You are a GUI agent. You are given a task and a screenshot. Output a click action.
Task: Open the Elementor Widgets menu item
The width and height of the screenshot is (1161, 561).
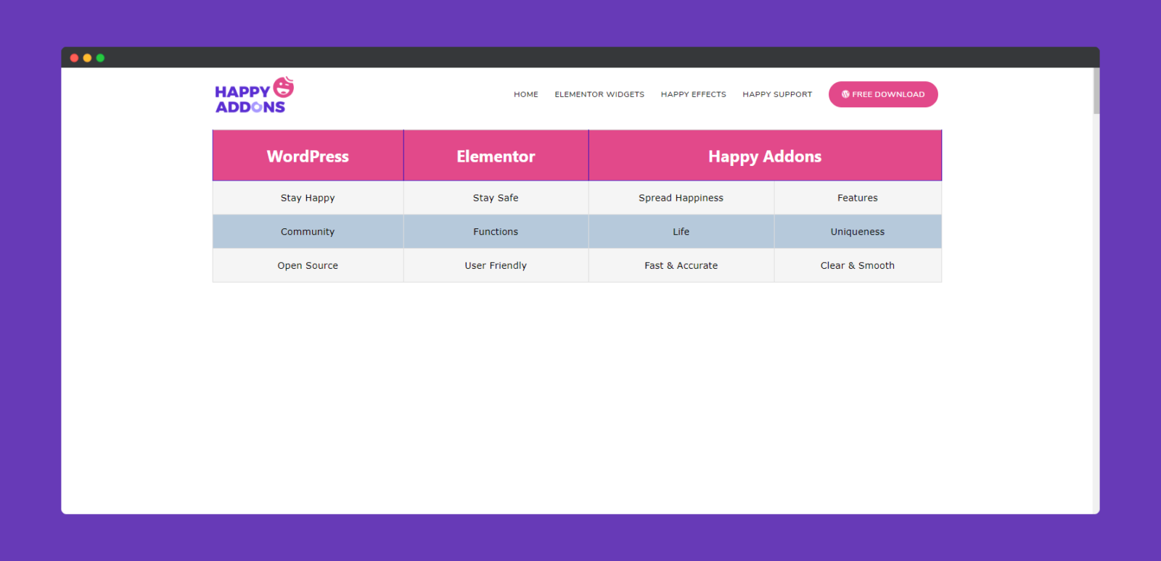click(x=599, y=94)
